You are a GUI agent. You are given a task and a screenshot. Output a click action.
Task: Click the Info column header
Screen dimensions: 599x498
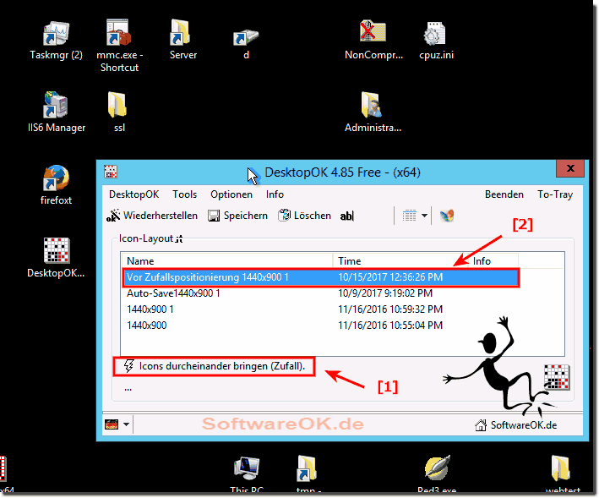pyautogui.click(x=493, y=260)
